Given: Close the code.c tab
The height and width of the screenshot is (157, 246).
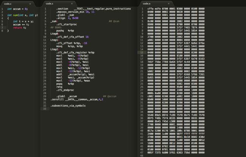Looking at the screenshot, I should coord(30,4).
